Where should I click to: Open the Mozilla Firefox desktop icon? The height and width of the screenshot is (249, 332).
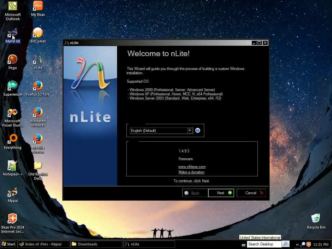tap(38, 144)
